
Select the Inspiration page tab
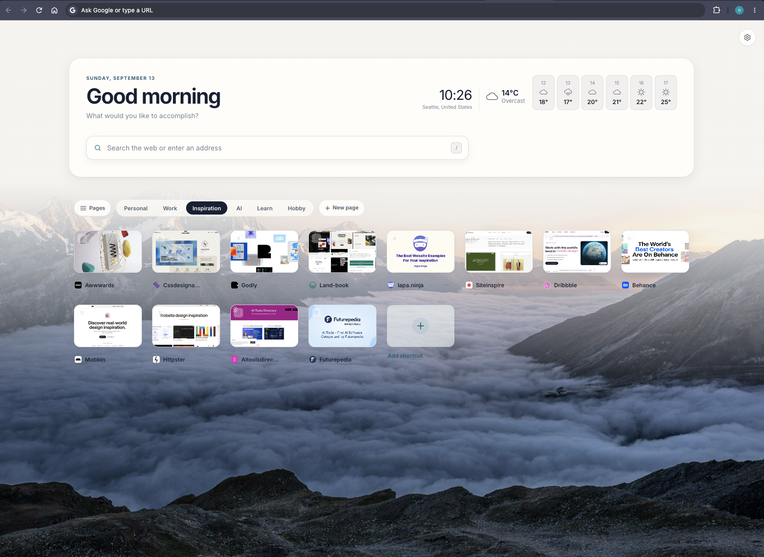click(207, 208)
